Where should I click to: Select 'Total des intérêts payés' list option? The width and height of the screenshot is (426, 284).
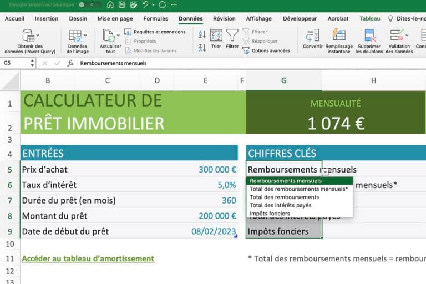point(281,205)
